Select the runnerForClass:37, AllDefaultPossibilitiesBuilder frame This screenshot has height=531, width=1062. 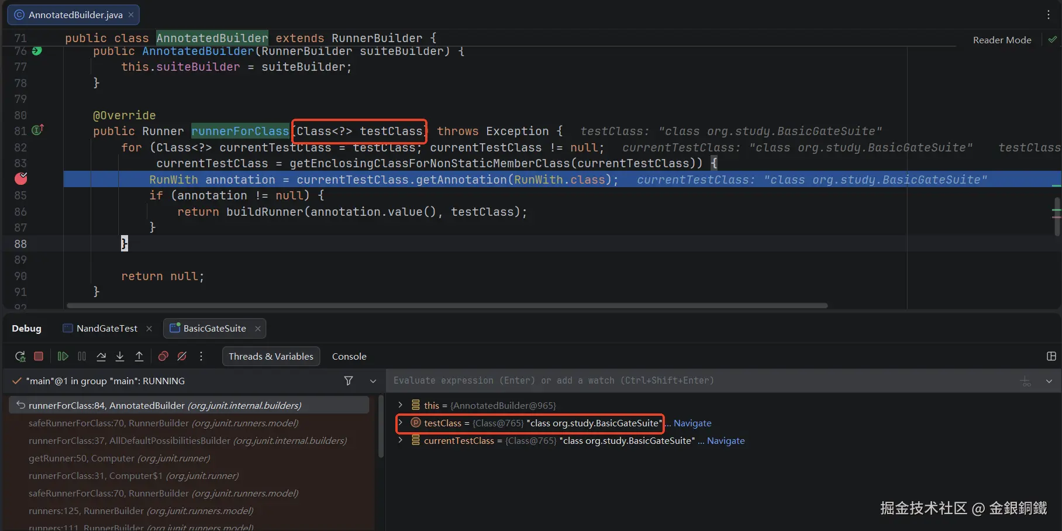coord(189,440)
